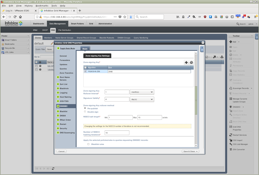Open the admin user dropdown arrow
259x175 pixels.
256,24
